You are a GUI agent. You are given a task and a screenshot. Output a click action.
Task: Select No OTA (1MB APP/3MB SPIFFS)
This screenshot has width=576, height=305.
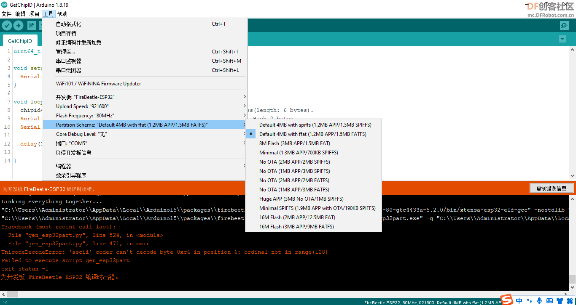coord(313,171)
